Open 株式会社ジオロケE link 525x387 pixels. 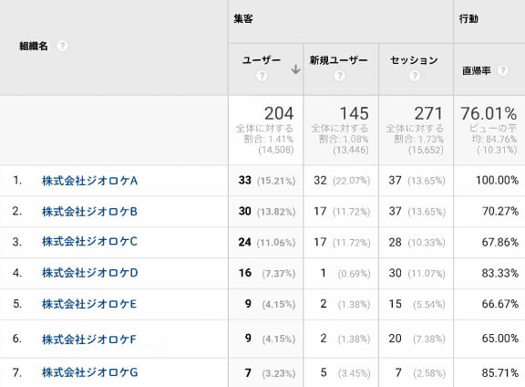click(x=89, y=304)
